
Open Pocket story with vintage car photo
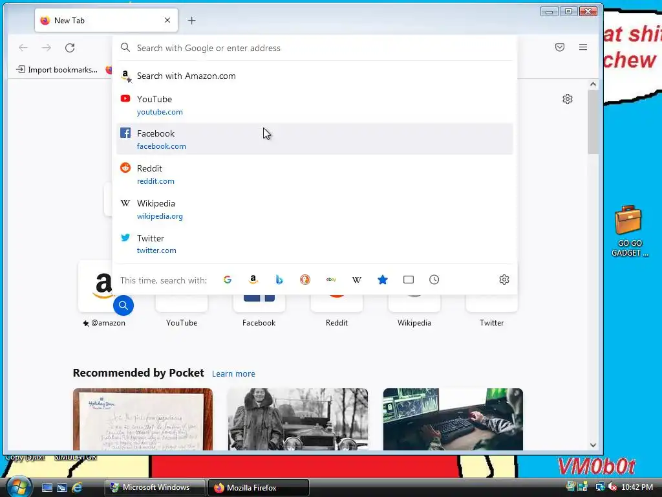[x=297, y=419]
